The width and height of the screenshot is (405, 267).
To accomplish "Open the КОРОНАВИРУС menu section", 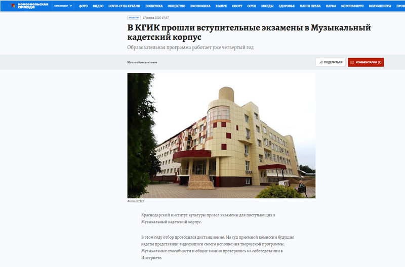I will tap(352, 6).
